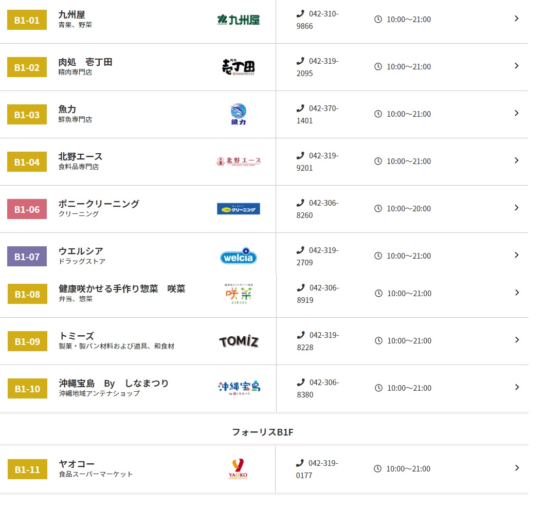Click clock icon in トミーズ row
The width and height of the screenshot is (545, 508).
tap(379, 341)
